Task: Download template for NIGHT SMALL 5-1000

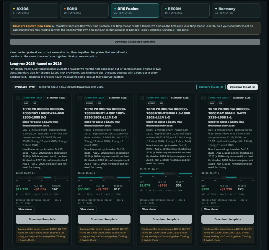Action: click(166, 219)
